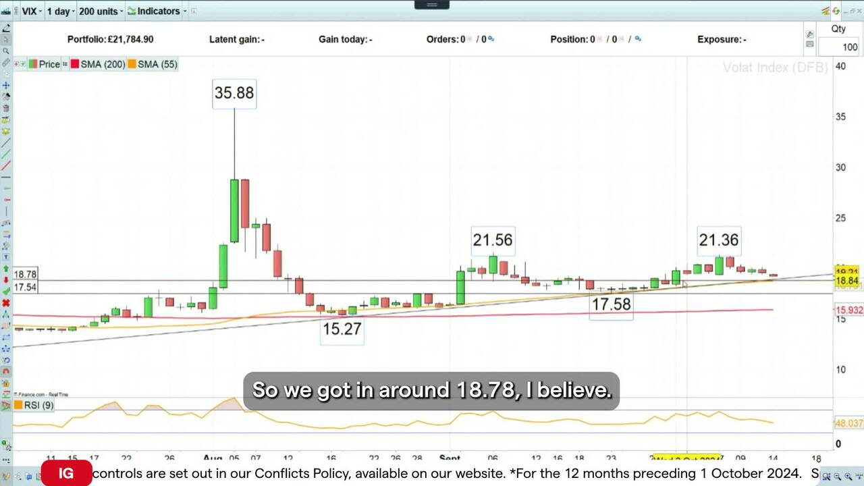
Task: Select the grey trend line tool
Action: pyautogui.click(x=6, y=142)
